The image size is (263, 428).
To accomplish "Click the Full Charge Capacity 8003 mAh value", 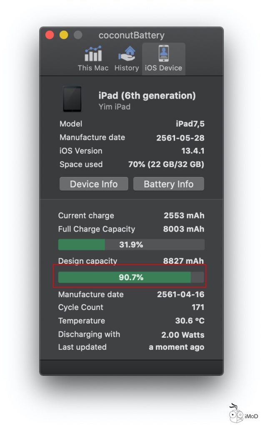I will point(184,229).
